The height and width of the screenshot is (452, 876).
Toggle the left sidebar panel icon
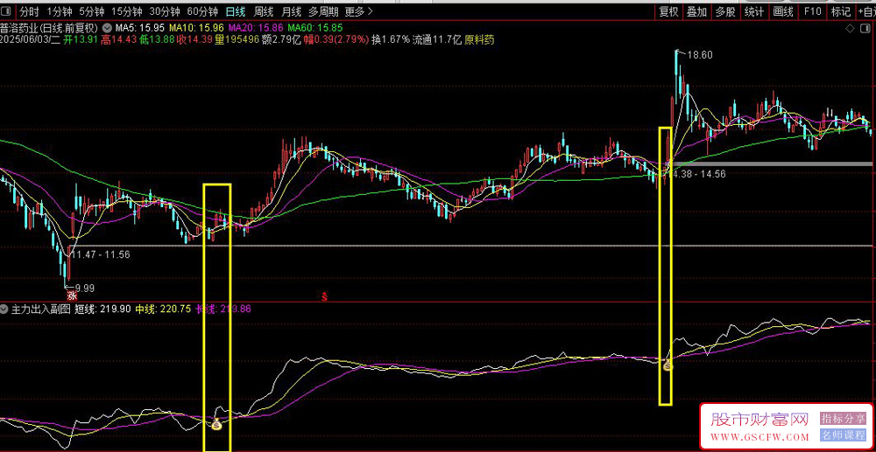coord(5,11)
